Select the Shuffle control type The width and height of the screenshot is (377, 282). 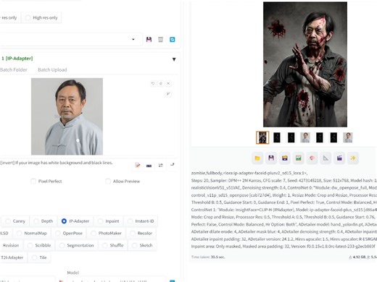113,245
